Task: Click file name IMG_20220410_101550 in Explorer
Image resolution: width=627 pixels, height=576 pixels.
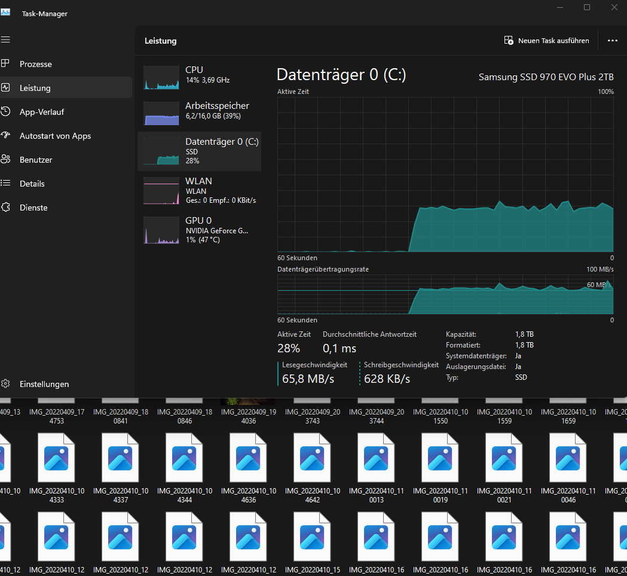Action: tap(441, 416)
